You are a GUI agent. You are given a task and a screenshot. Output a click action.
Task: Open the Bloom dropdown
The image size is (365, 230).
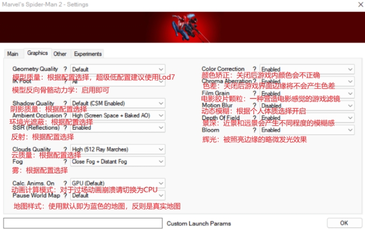click(307, 130)
